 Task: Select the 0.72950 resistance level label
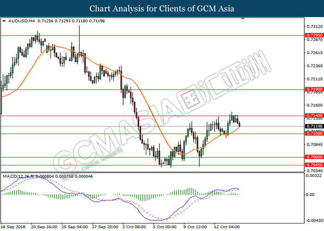click(314, 35)
